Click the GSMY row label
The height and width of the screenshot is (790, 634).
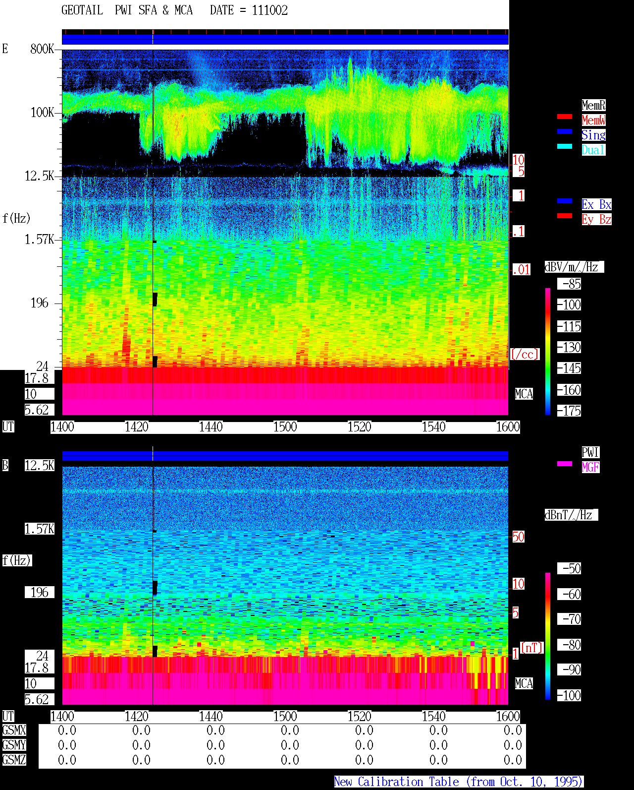14,745
